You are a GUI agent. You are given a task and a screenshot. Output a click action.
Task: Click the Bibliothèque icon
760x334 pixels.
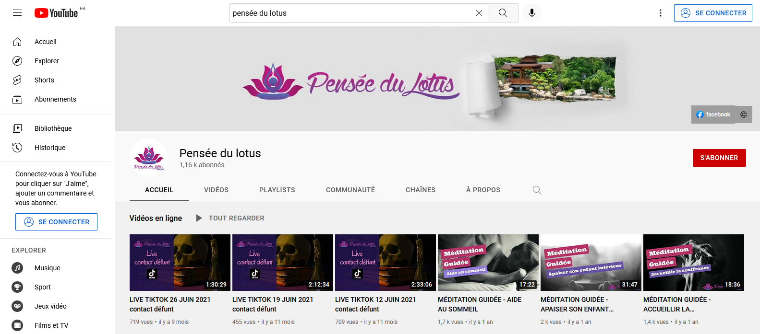17,128
